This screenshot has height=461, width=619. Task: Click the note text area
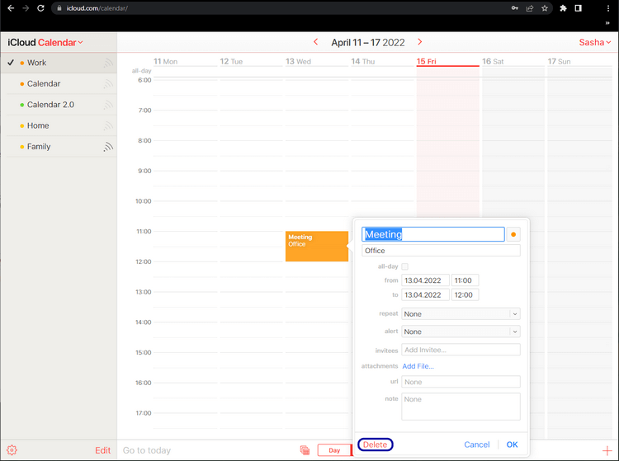click(461, 407)
